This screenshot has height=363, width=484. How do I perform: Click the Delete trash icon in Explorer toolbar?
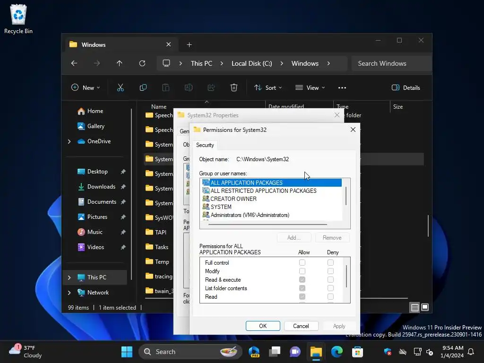coord(234,87)
